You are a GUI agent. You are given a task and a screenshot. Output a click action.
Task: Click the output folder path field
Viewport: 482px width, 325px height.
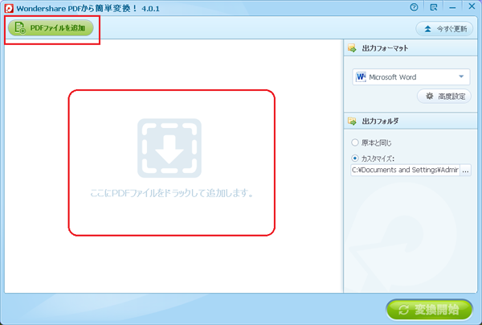click(405, 170)
